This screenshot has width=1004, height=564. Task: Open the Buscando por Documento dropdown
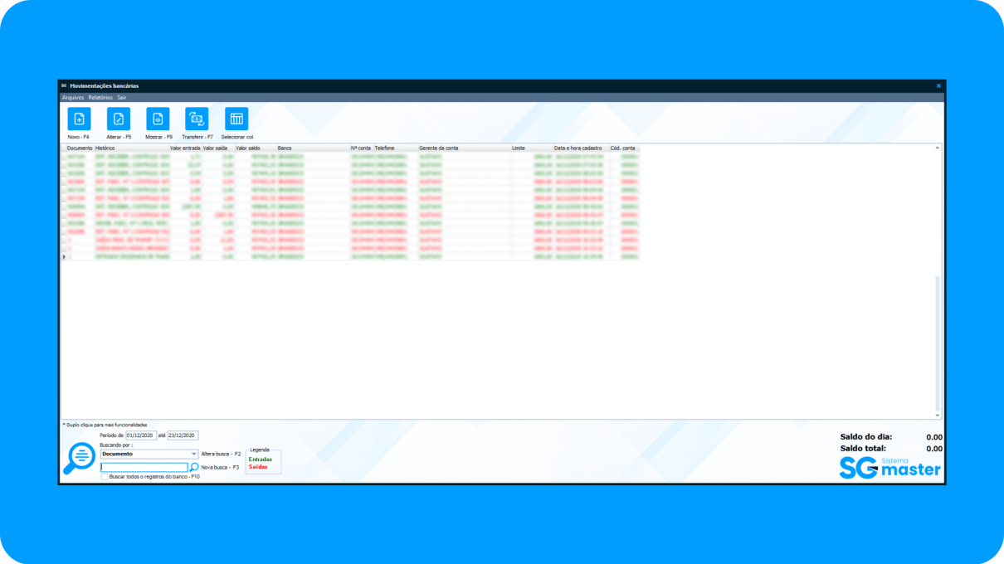149,454
